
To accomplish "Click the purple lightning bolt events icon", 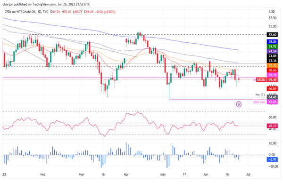I will tap(239, 104).
